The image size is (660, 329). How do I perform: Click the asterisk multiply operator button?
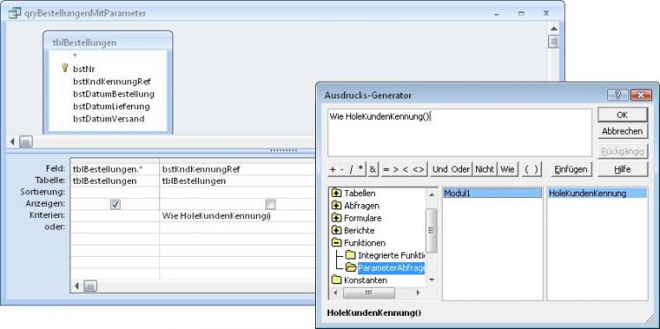[361, 170]
